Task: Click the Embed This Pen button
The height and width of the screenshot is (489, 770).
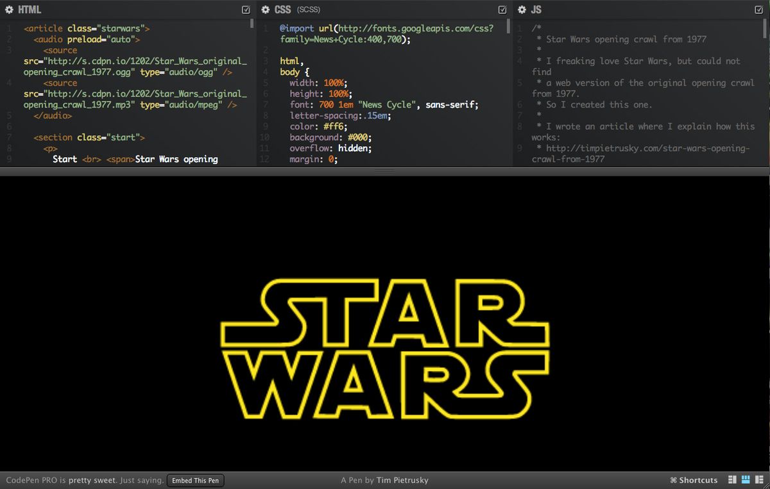Action: (x=195, y=480)
